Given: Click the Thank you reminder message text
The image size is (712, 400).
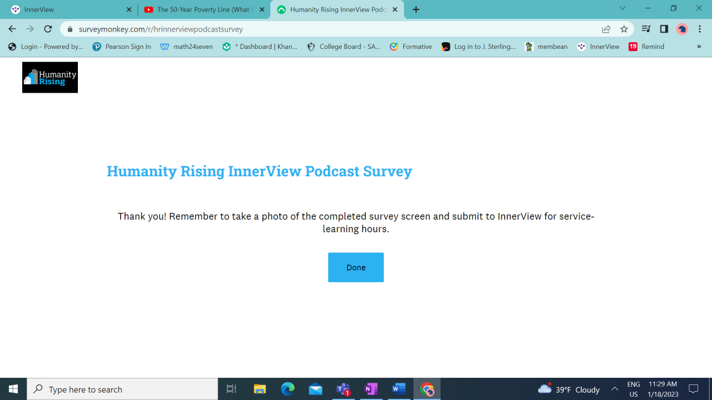Looking at the screenshot, I should coord(356,222).
